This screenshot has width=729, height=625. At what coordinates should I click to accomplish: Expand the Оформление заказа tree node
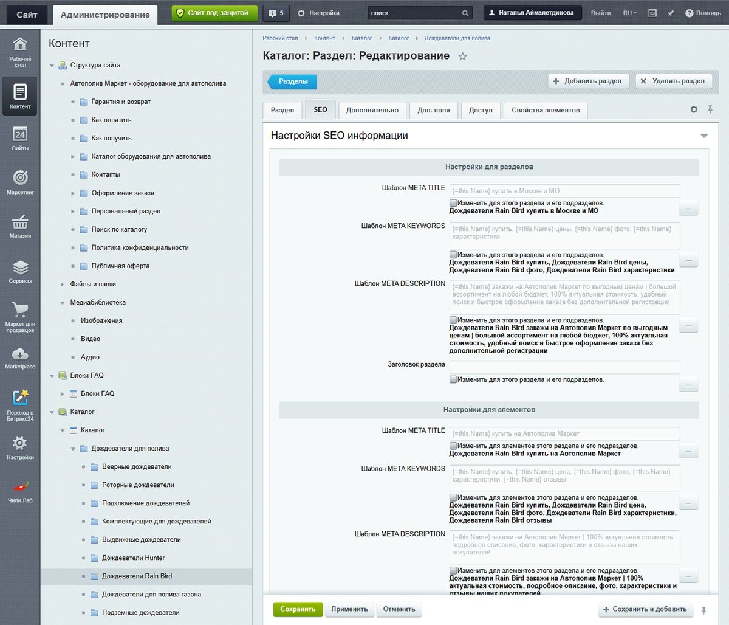coord(73,193)
